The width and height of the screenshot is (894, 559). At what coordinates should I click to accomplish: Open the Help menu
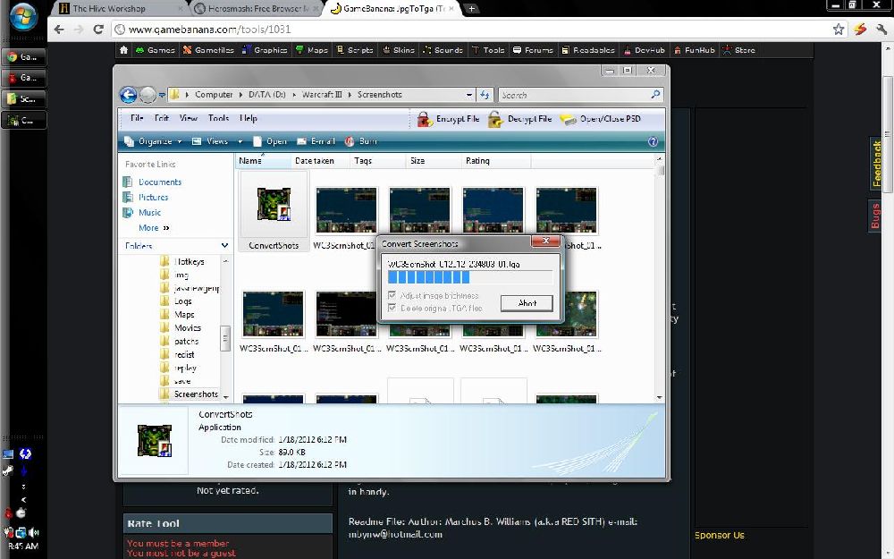(x=249, y=118)
